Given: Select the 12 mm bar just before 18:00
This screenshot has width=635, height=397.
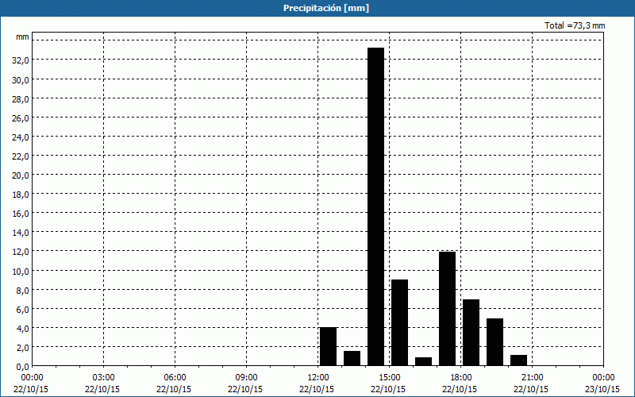Looking at the screenshot, I should point(448,309).
